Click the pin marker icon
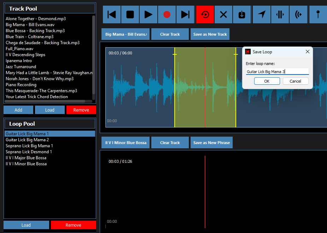 [x=318, y=14]
